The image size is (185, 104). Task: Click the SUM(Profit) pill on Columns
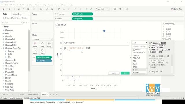click(x=82, y=14)
